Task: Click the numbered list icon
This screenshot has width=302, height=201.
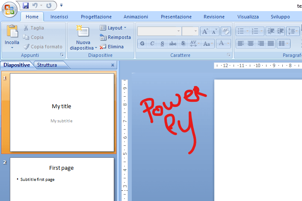Action: click(x=255, y=31)
